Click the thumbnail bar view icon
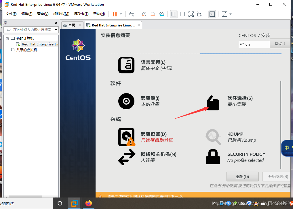Image resolution: width=293 pixels, height=209 pixels. pos(182,14)
